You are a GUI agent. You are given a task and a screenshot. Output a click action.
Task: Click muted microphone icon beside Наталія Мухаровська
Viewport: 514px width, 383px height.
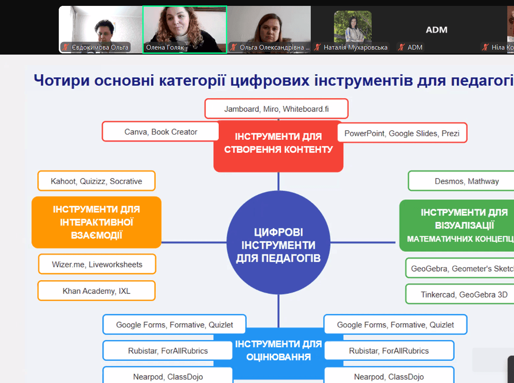pos(318,47)
